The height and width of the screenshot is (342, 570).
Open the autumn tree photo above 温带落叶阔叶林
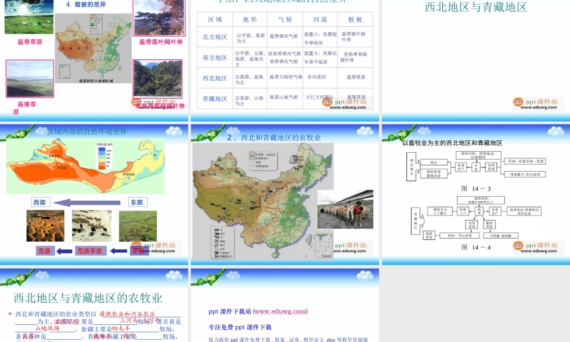[x=159, y=18]
